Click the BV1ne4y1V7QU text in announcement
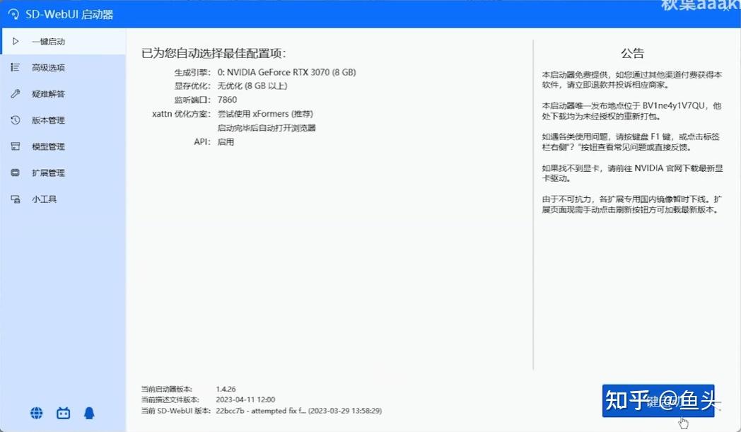 click(x=673, y=105)
